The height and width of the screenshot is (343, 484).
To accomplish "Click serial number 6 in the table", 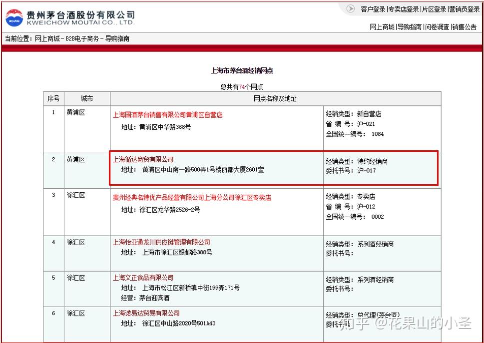I will pos(53,313).
